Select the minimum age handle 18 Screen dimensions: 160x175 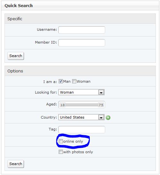(x=63, y=105)
